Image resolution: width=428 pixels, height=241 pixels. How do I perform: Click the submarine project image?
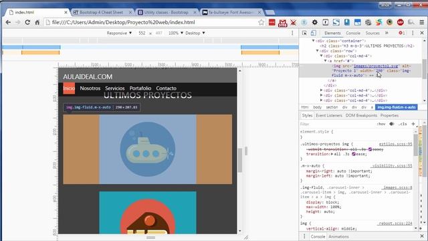pos(148,149)
